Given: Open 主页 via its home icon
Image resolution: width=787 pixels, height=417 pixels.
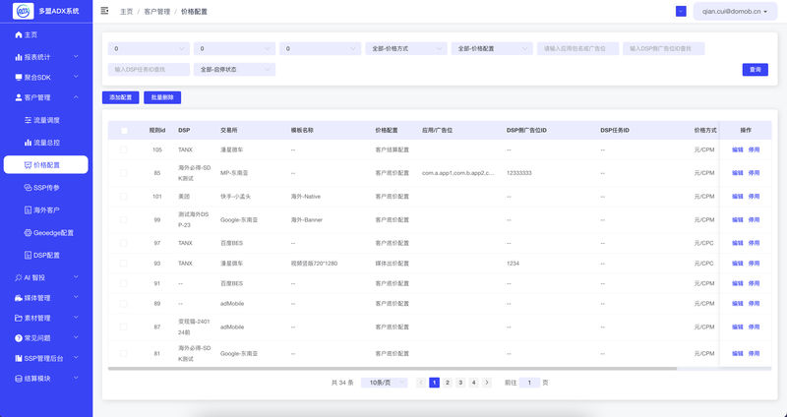Looking at the screenshot, I should coord(19,34).
